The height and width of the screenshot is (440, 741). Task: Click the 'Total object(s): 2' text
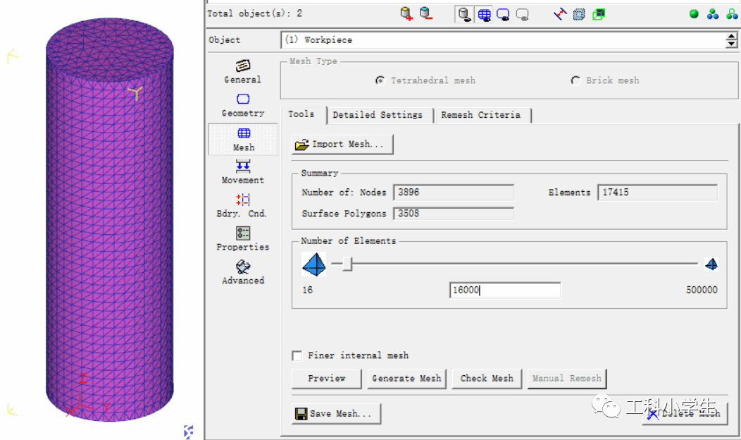tap(255, 13)
